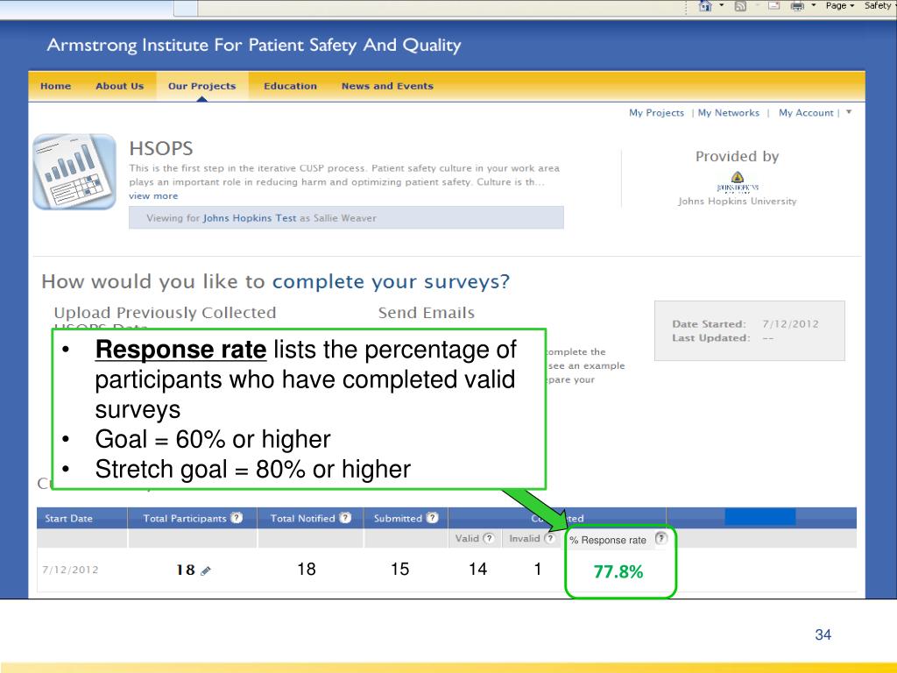Viewport: 897px width, 673px height.
Task: Expand the account dropdown arrow beside My Account
Action: [849, 112]
